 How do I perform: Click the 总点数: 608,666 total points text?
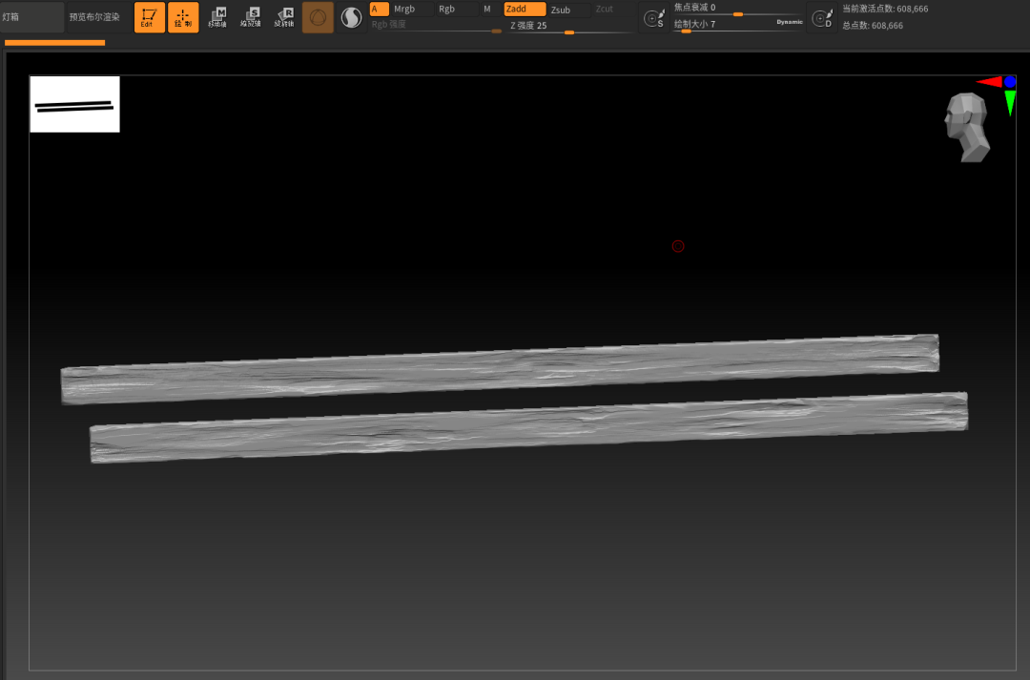(x=873, y=26)
